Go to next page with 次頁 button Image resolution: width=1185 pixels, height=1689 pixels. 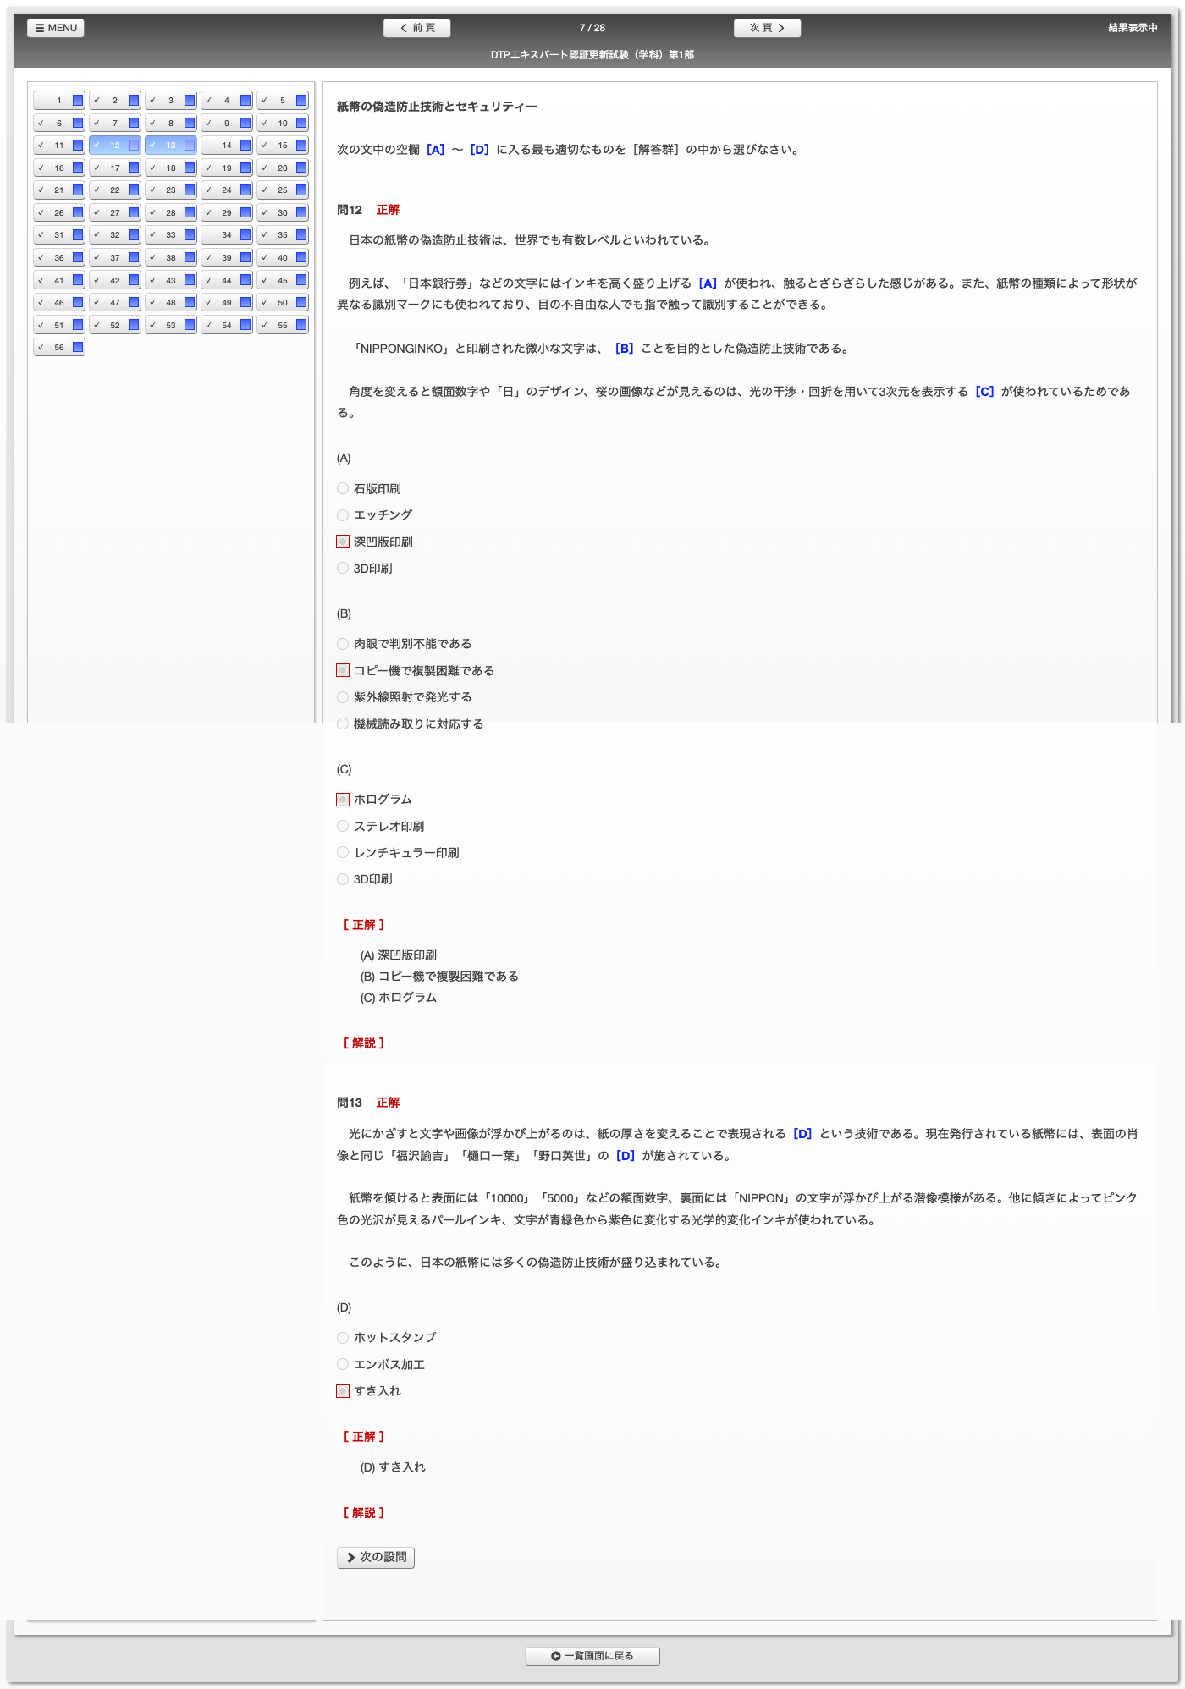point(767,28)
